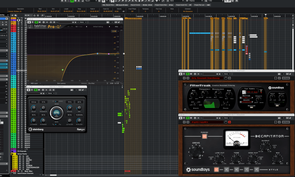The width and height of the screenshot is (295, 177).
Task: Click the Tweak button in FilterFreak
Action: [277, 106]
